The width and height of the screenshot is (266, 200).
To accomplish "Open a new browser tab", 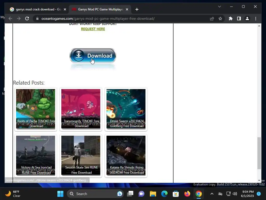I will coord(137,9).
